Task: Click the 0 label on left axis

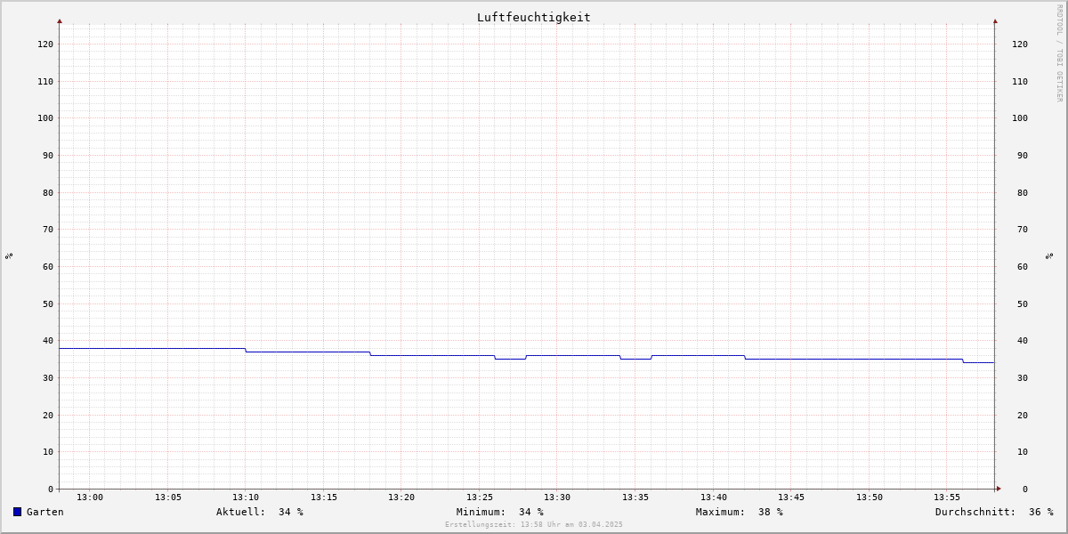Action: (x=51, y=489)
